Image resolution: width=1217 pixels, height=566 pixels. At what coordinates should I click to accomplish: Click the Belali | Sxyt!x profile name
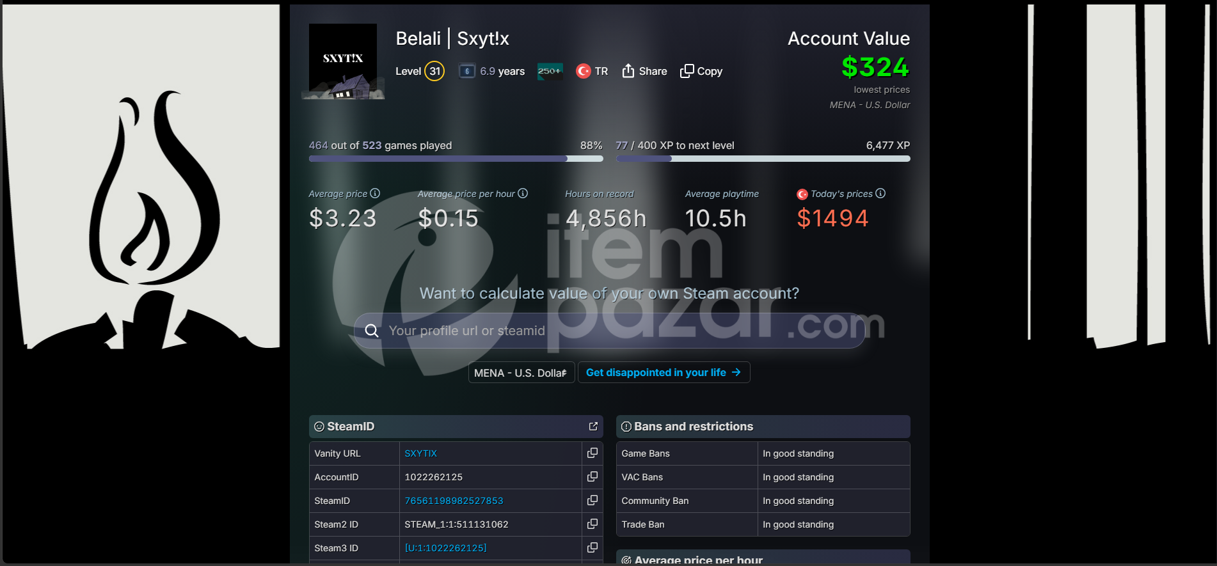(452, 38)
